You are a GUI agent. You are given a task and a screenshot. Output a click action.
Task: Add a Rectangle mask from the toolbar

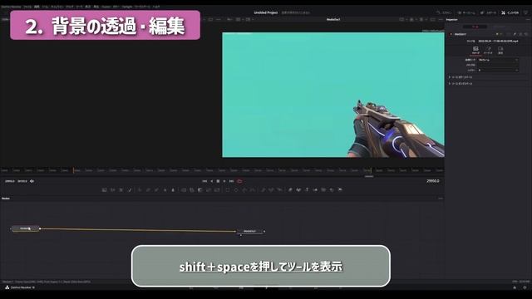pyautogui.click(x=227, y=190)
